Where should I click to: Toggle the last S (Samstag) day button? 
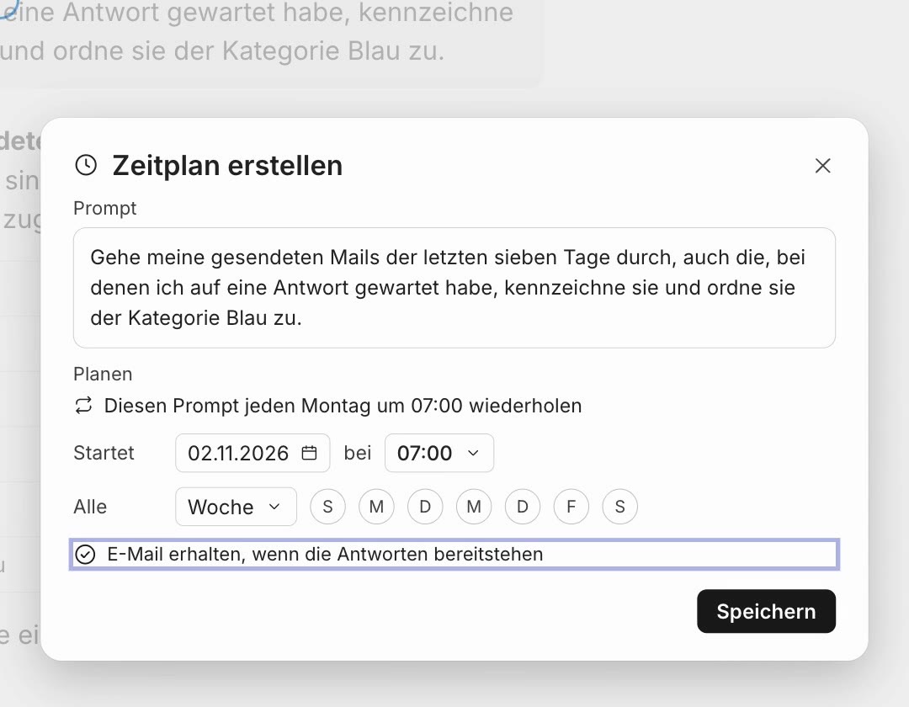619,507
